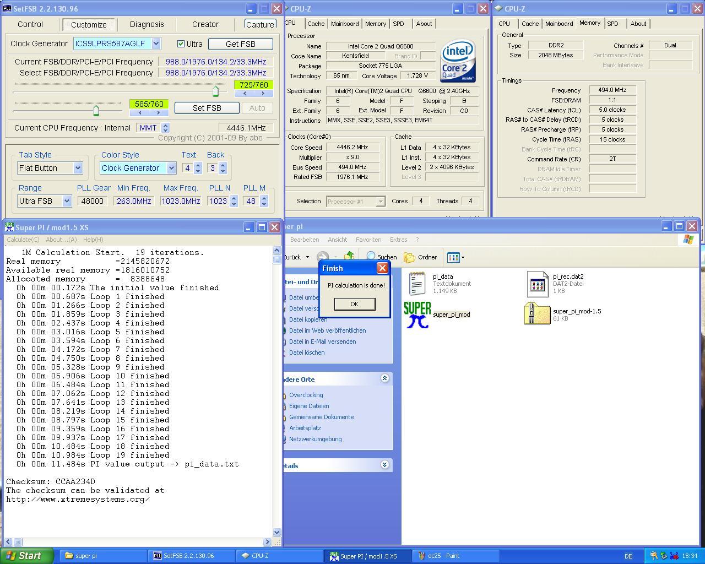Open Mainboard tab in left CPU-Z window
Screen dimensions: 705x564
(345, 24)
